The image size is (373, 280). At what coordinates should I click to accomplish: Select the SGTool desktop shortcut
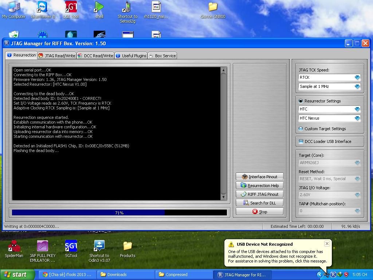(71, 249)
